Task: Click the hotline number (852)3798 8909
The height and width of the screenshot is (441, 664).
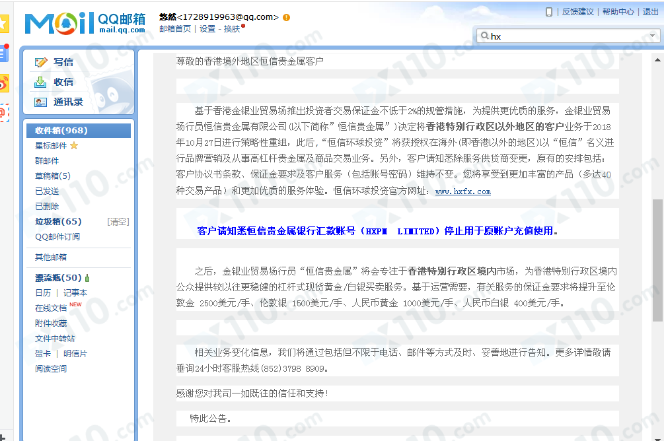Action: [x=293, y=368]
